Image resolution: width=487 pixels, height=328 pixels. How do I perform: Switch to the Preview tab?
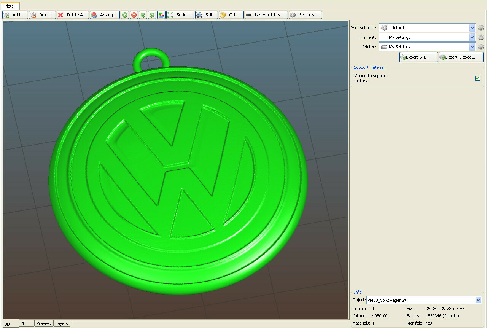pos(44,323)
